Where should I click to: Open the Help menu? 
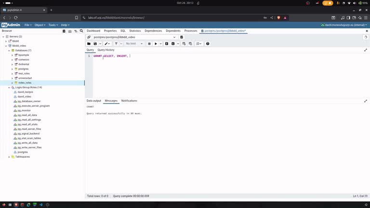click(x=65, y=25)
